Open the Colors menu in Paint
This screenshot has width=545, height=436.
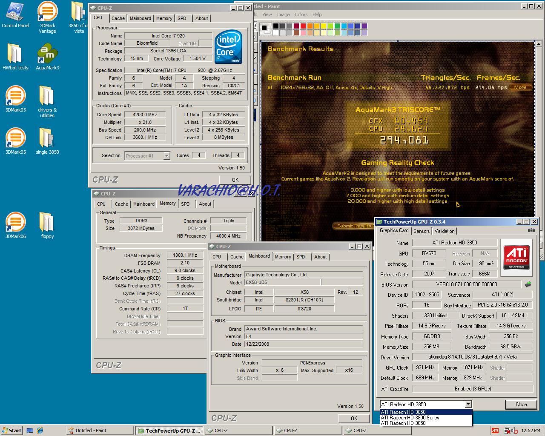[301, 14]
